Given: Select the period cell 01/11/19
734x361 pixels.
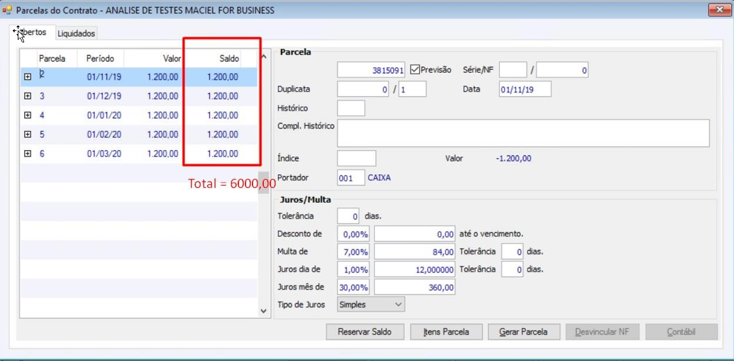Looking at the screenshot, I should pos(104,77).
